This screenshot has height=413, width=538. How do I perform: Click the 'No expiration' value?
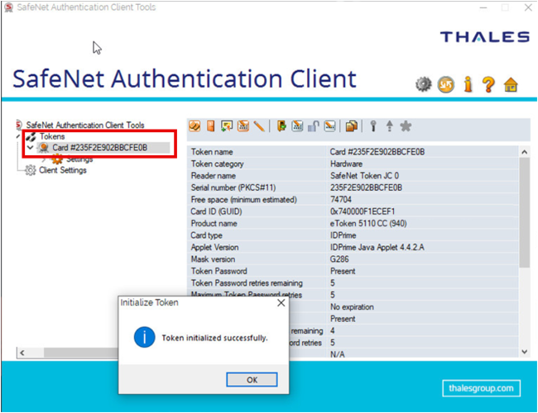(352, 306)
